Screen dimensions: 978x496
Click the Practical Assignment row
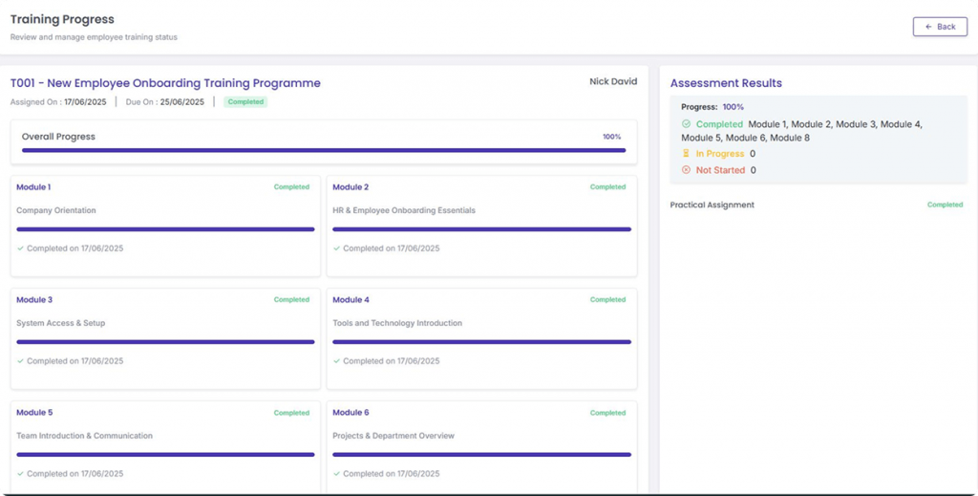click(712, 205)
